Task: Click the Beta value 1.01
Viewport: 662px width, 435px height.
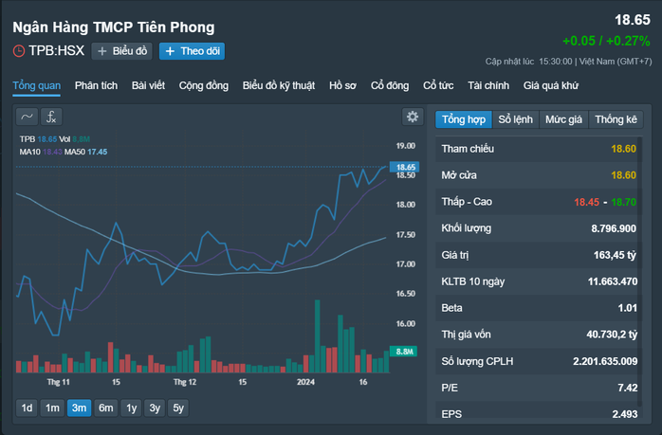Action: coord(627,308)
